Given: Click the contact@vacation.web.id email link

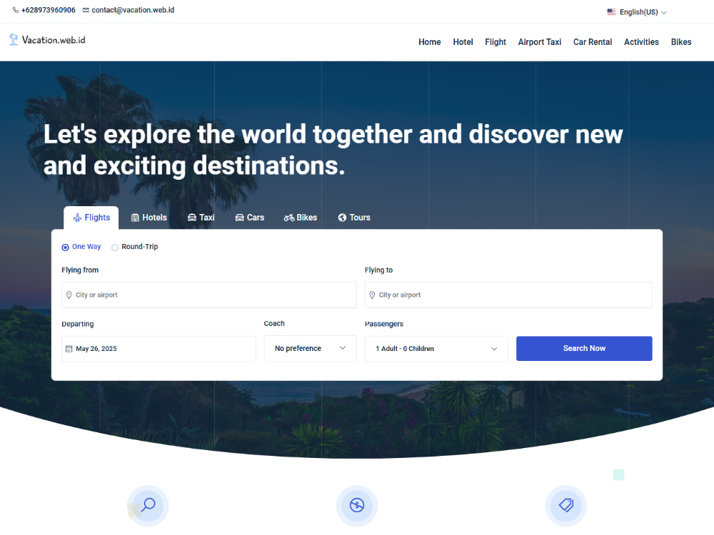Looking at the screenshot, I should [x=133, y=10].
